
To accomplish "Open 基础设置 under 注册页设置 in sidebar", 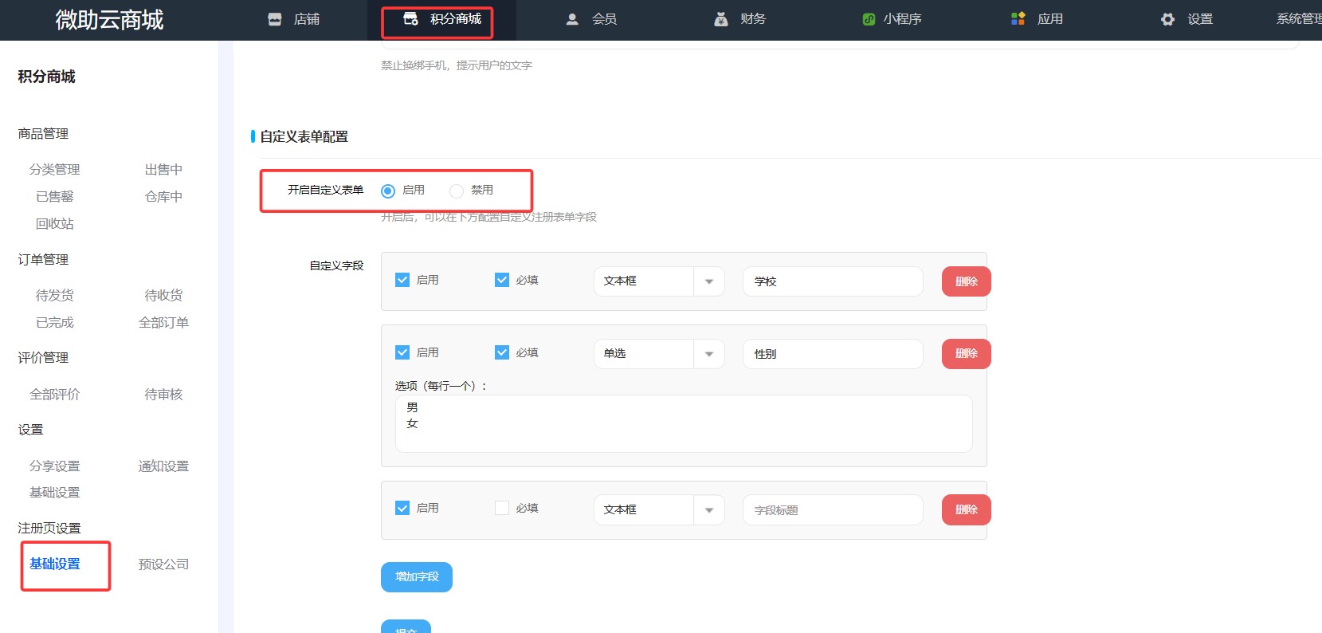I will click(54, 564).
